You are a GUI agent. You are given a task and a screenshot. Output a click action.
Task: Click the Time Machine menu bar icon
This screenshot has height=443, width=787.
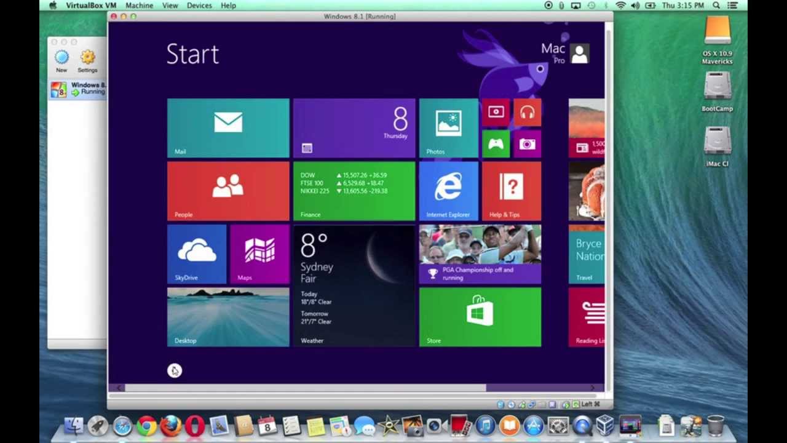click(591, 6)
